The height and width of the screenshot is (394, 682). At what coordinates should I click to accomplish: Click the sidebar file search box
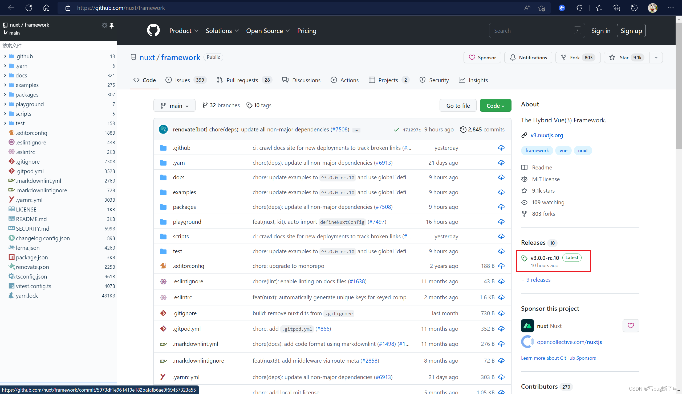(58, 45)
